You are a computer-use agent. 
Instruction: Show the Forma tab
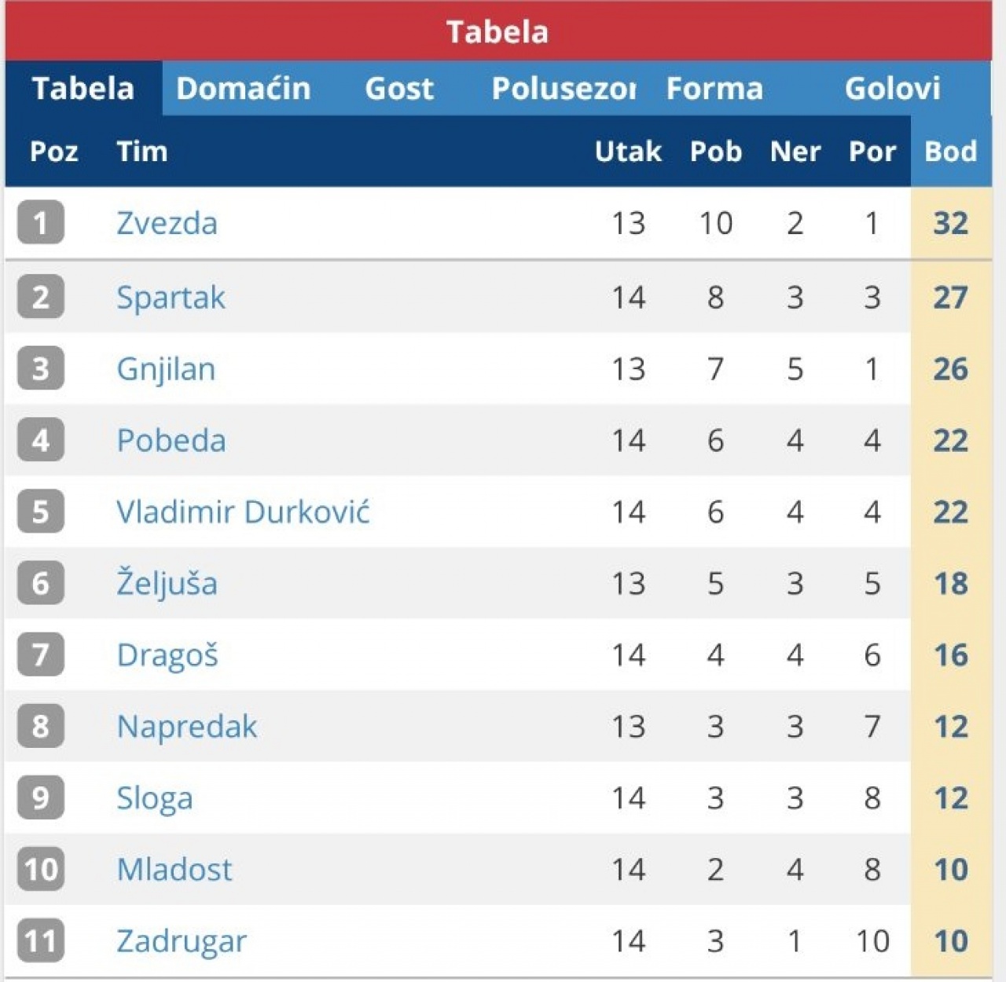(x=714, y=88)
